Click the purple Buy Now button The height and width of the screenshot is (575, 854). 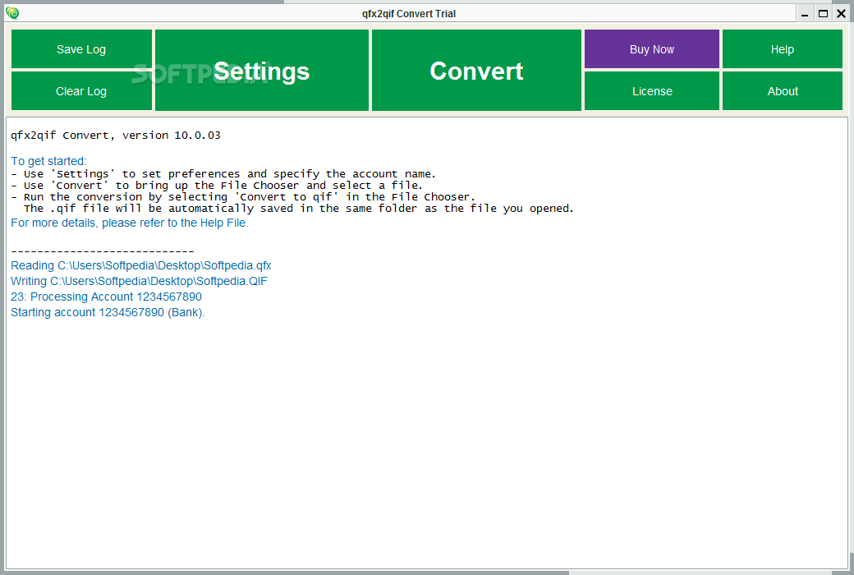(652, 49)
